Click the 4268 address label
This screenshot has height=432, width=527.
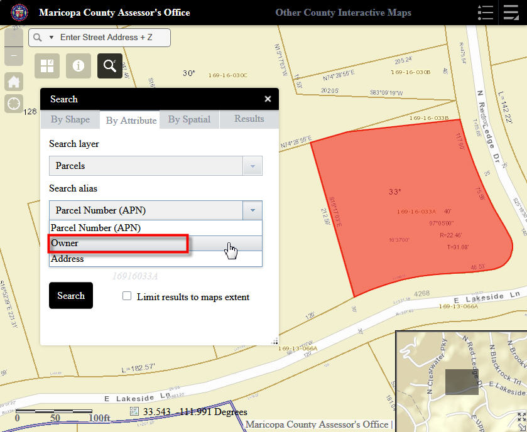tap(422, 294)
